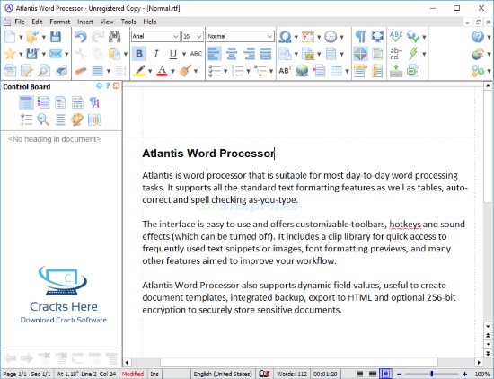Image resolution: width=494 pixels, height=379 pixels.
Task: Toggle align right button
Action: point(249,54)
